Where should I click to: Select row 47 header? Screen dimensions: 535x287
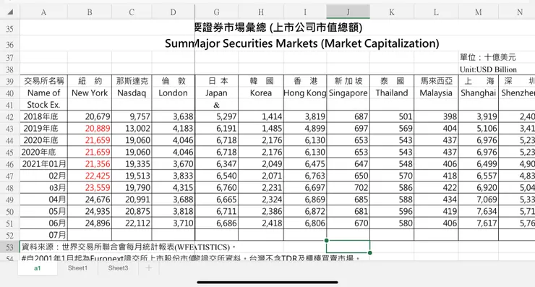9,176
